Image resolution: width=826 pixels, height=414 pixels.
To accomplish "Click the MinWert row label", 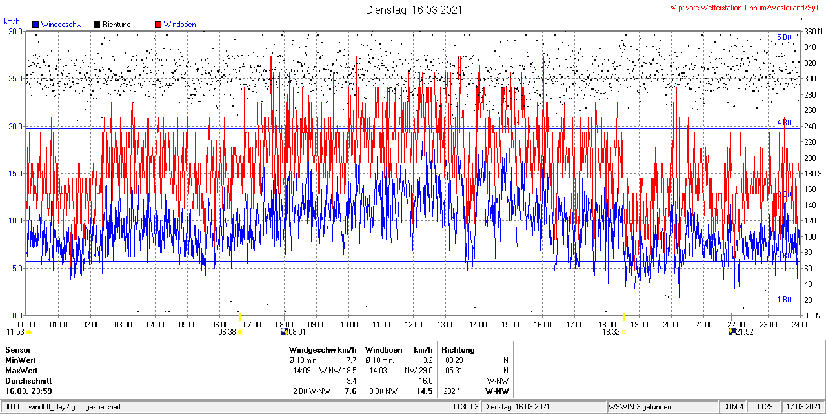I will pos(20,360).
